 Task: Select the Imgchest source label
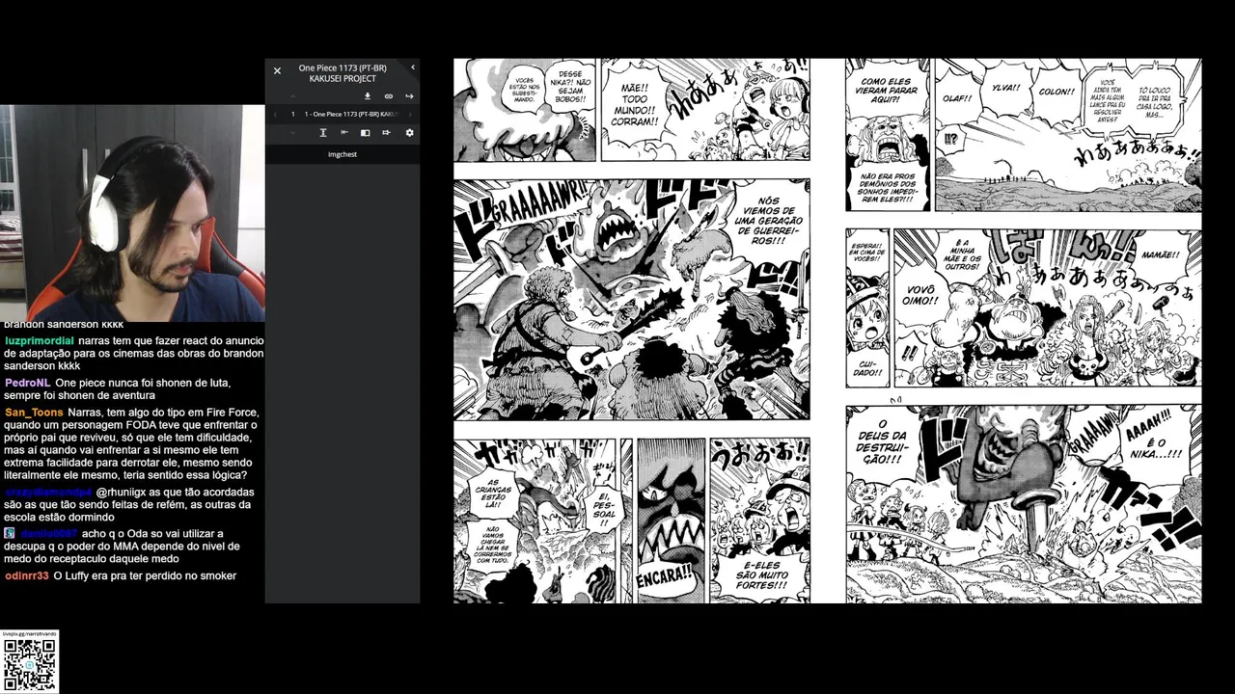coord(343,154)
